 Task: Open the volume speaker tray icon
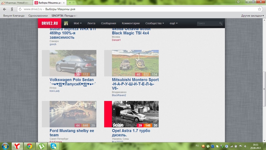pos(245,146)
